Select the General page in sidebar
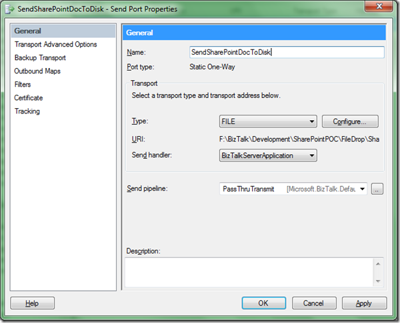The width and height of the screenshot is (400, 323). pos(63,31)
